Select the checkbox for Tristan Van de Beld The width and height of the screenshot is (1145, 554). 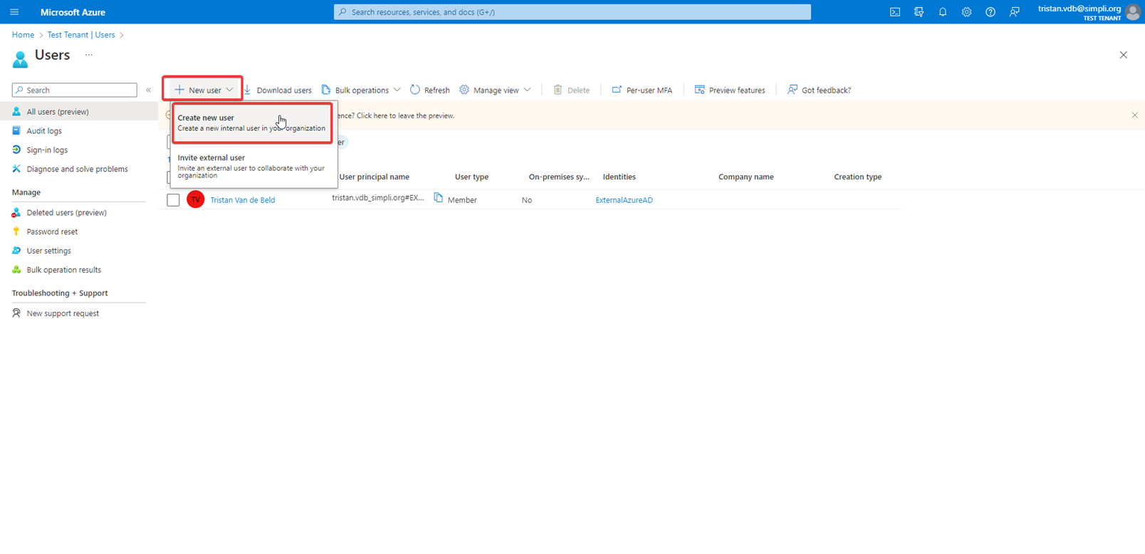click(173, 200)
